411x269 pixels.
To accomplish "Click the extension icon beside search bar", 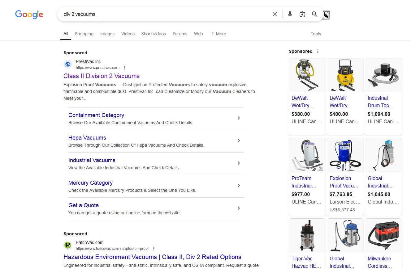I will (326, 15).
